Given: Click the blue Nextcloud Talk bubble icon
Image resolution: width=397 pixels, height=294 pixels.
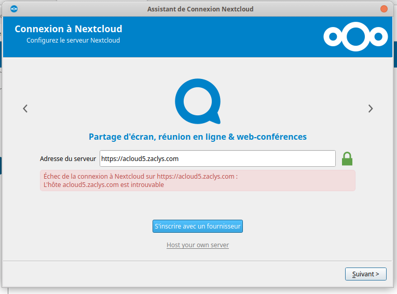Looking at the screenshot, I should click(198, 101).
